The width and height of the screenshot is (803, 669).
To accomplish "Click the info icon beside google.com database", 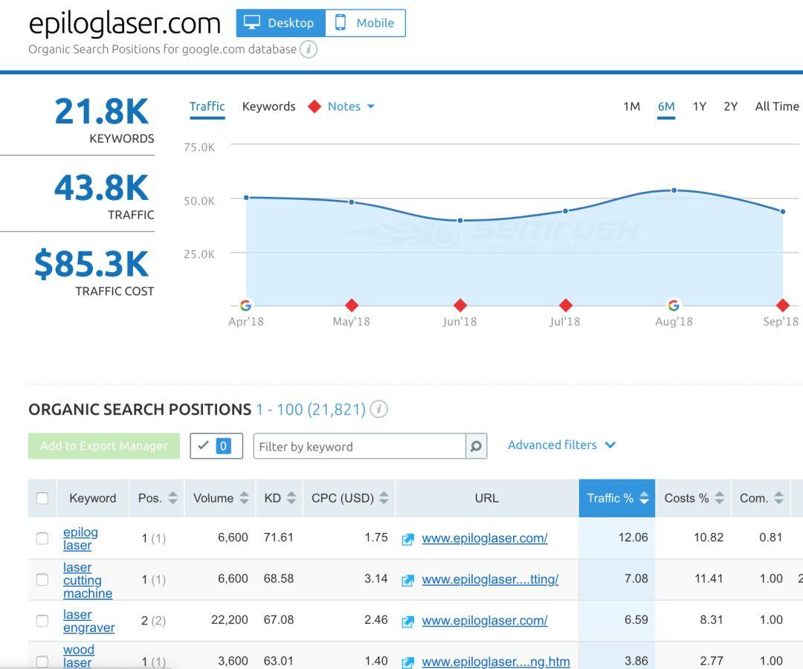I will point(309,50).
